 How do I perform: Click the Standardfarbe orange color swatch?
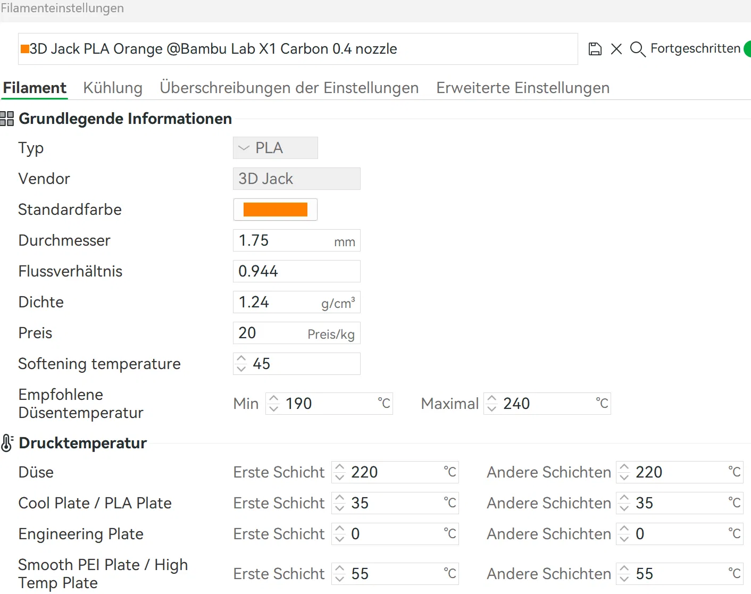275,210
